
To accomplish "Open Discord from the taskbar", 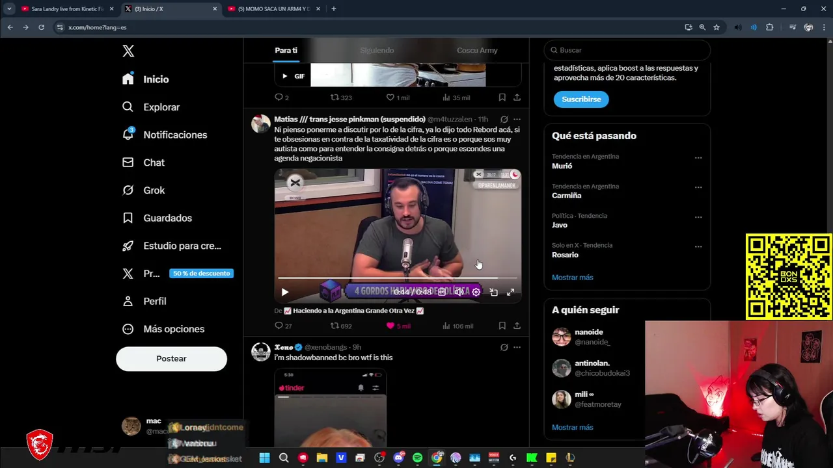I will click(x=398, y=458).
